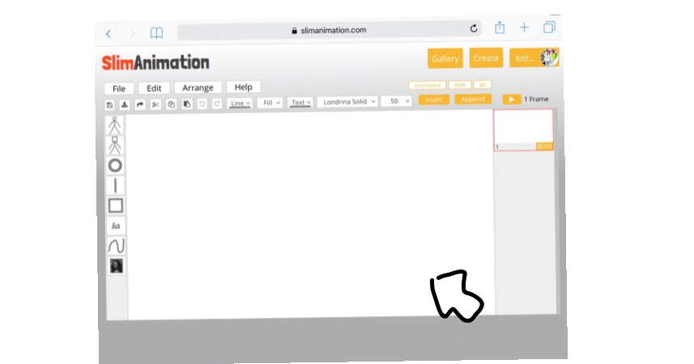Screen dimensions: 694x364
Task: Click the Gallery button
Action: click(445, 58)
